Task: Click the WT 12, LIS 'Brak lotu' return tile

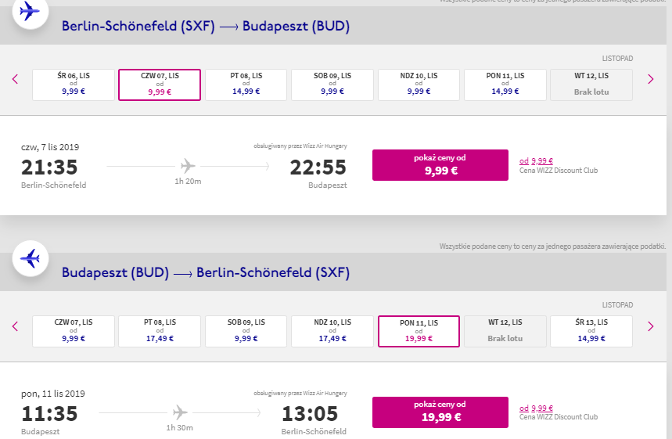Action: coord(505,331)
